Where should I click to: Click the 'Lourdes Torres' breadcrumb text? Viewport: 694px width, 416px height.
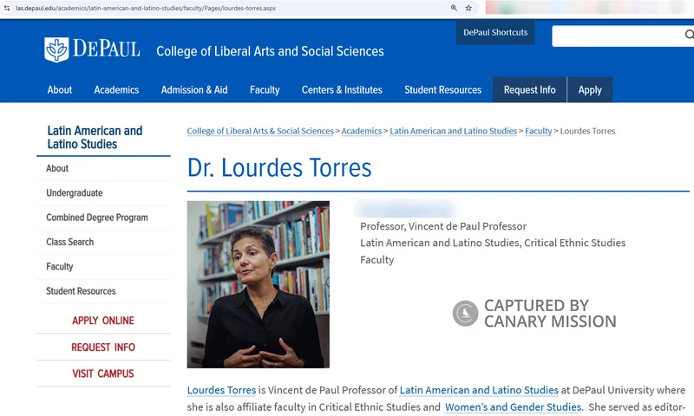coord(587,131)
